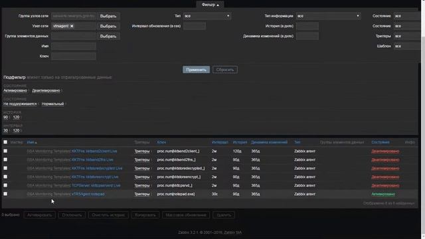Viewport: 425px width, 239px height.
Task: Select 90 under История subfilter
Action: click(5, 117)
